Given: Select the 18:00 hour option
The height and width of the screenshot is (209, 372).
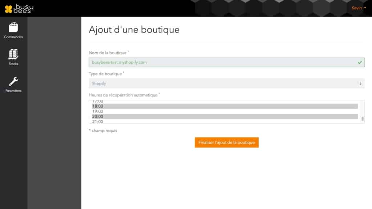Looking at the screenshot, I should [225, 106].
